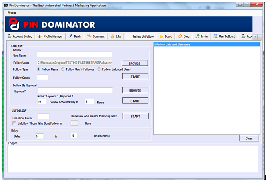Go to the Profile Manager tab
The height and width of the screenshot is (182, 266).
pyautogui.click(x=51, y=36)
